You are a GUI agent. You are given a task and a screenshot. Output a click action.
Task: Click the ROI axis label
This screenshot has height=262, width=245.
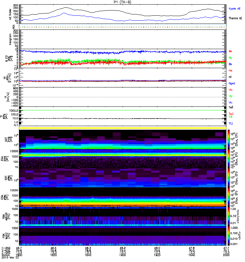[14, 27]
